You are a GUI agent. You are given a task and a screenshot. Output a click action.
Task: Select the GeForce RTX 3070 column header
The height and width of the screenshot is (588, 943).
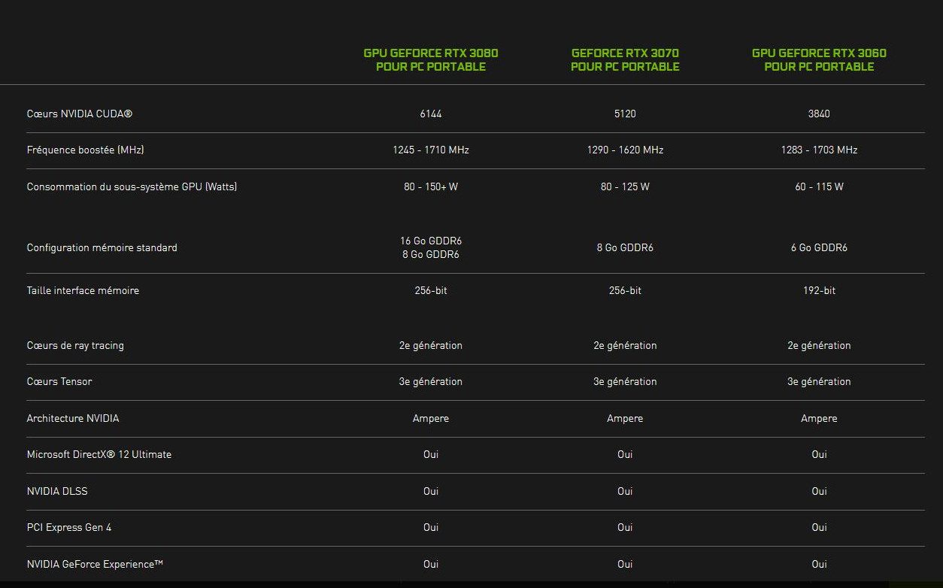(x=625, y=60)
